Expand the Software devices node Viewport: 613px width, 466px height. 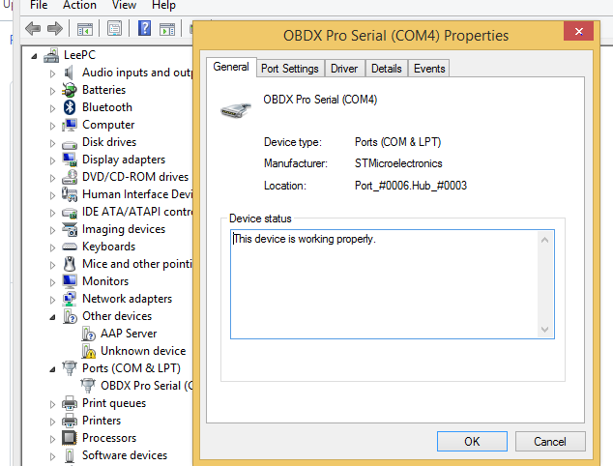[52, 456]
